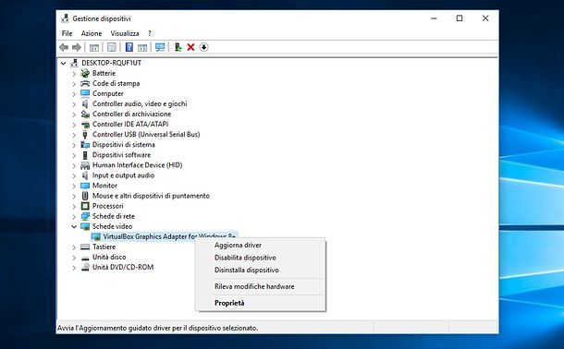Screen dimensions: 564x349
Task: Select the Monitor label
Action: click(104, 186)
